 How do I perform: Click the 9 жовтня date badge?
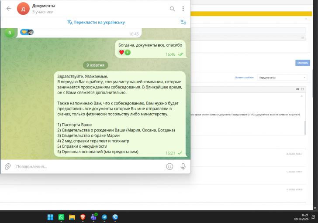[x=95, y=65]
